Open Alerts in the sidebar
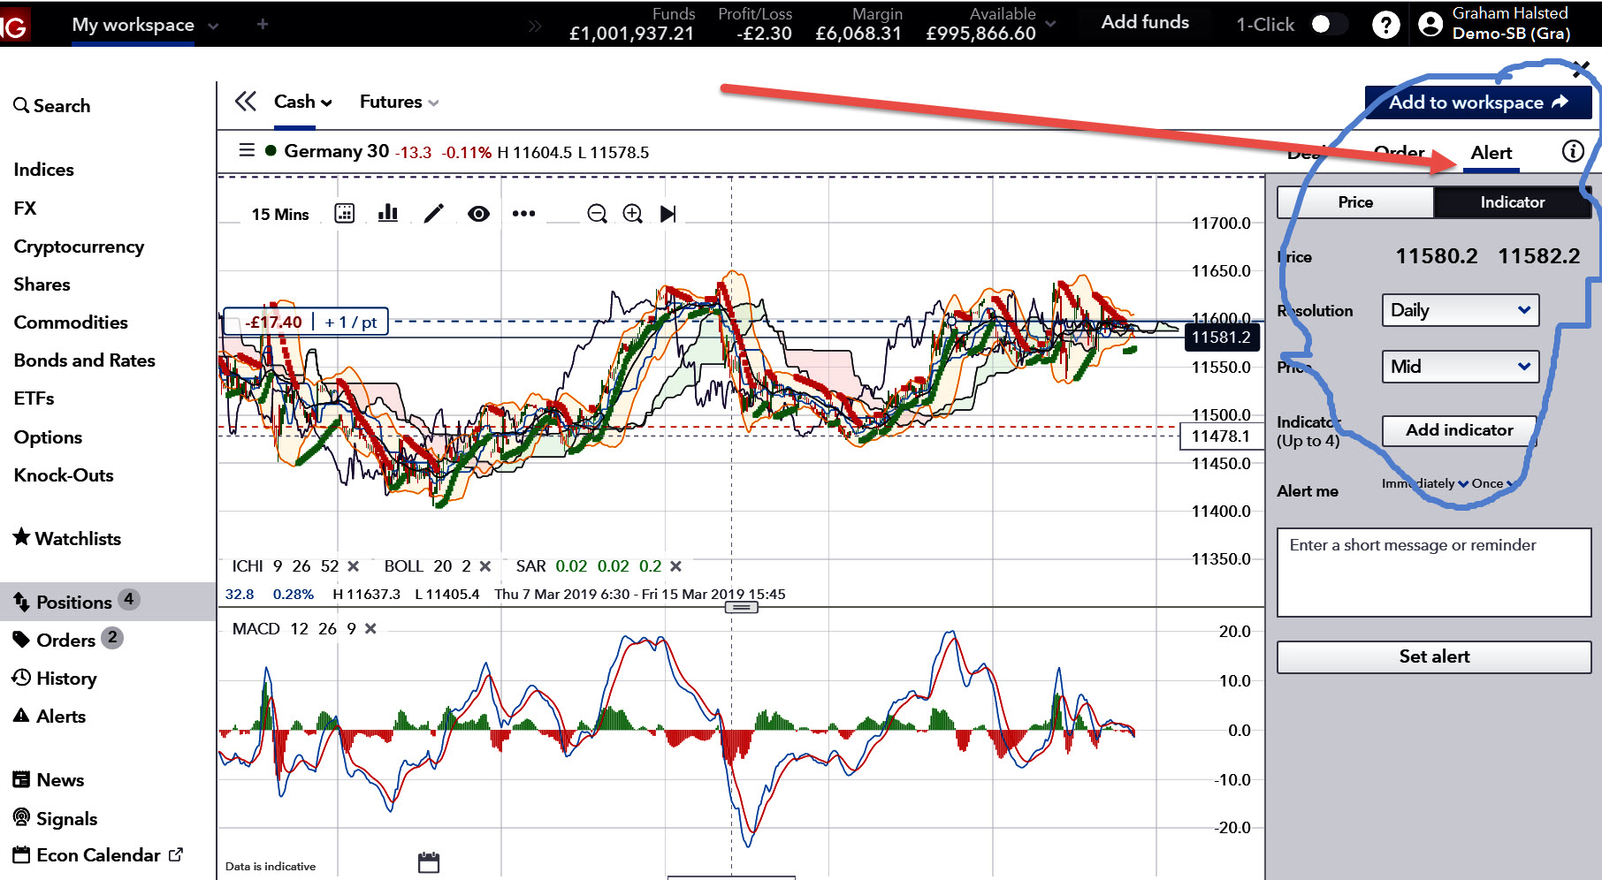The width and height of the screenshot is (1602, 880). (50, 717)
